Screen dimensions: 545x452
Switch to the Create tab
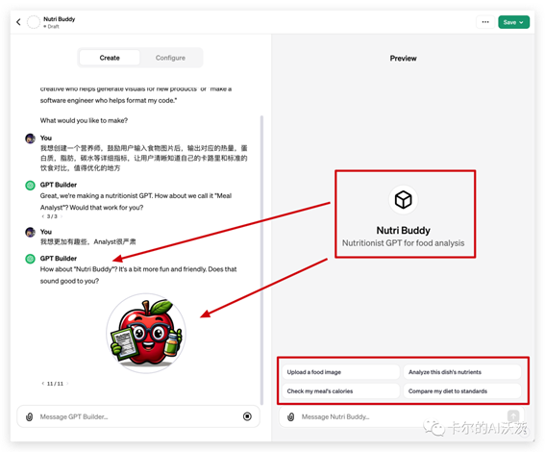click(x=110, y=58)
